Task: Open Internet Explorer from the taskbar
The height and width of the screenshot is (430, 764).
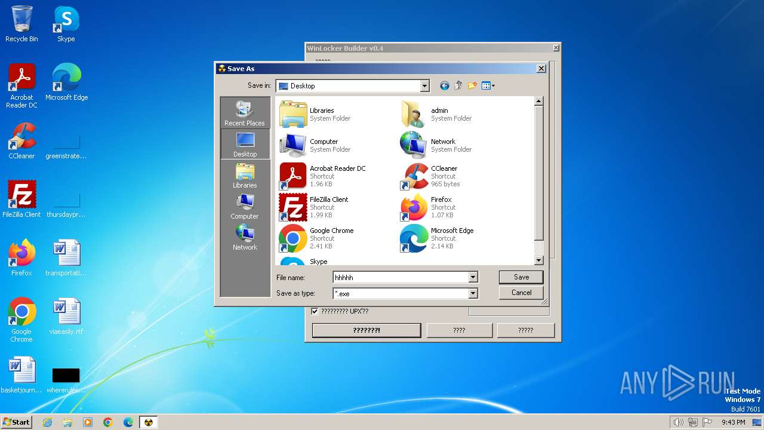Action: tap(47, 422)
